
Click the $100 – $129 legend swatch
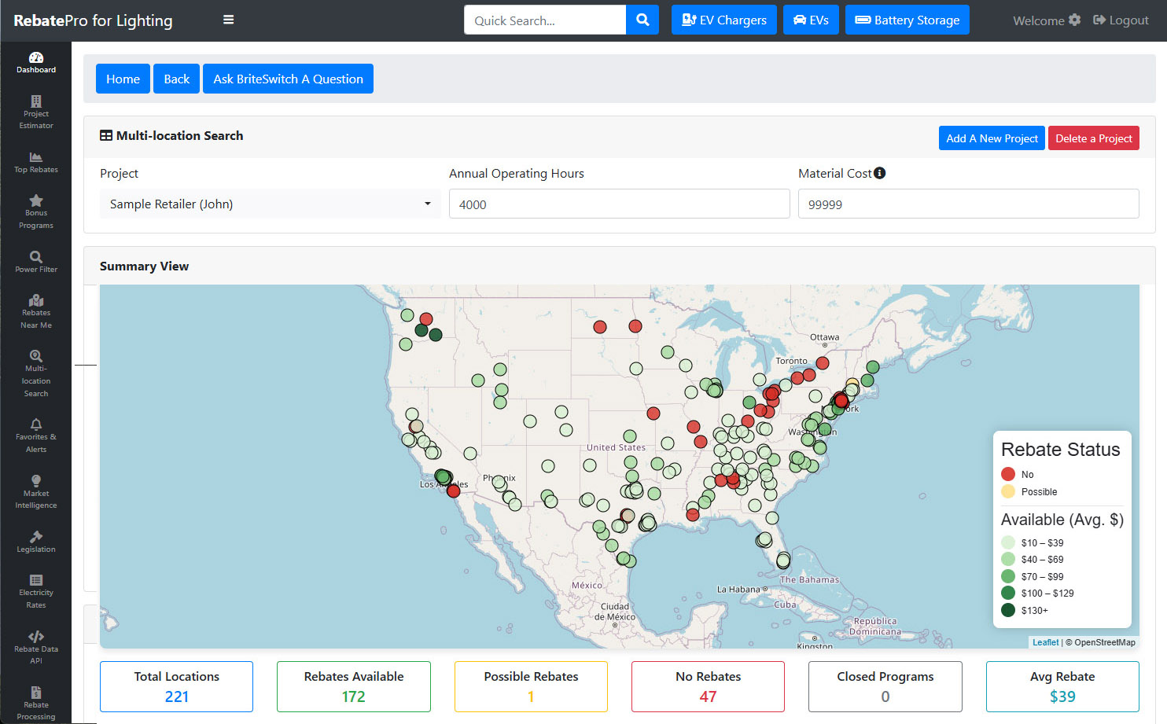(x=1008, y=593)
